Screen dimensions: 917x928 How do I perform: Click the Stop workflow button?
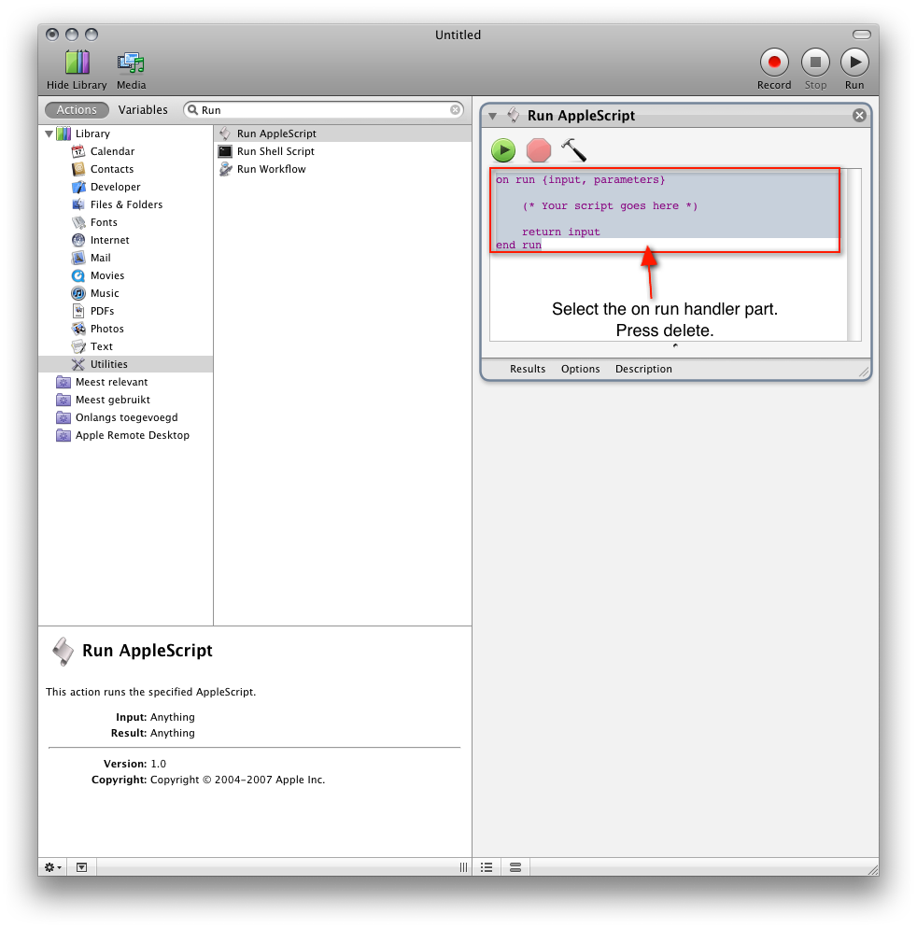click(x=815, y=63)
